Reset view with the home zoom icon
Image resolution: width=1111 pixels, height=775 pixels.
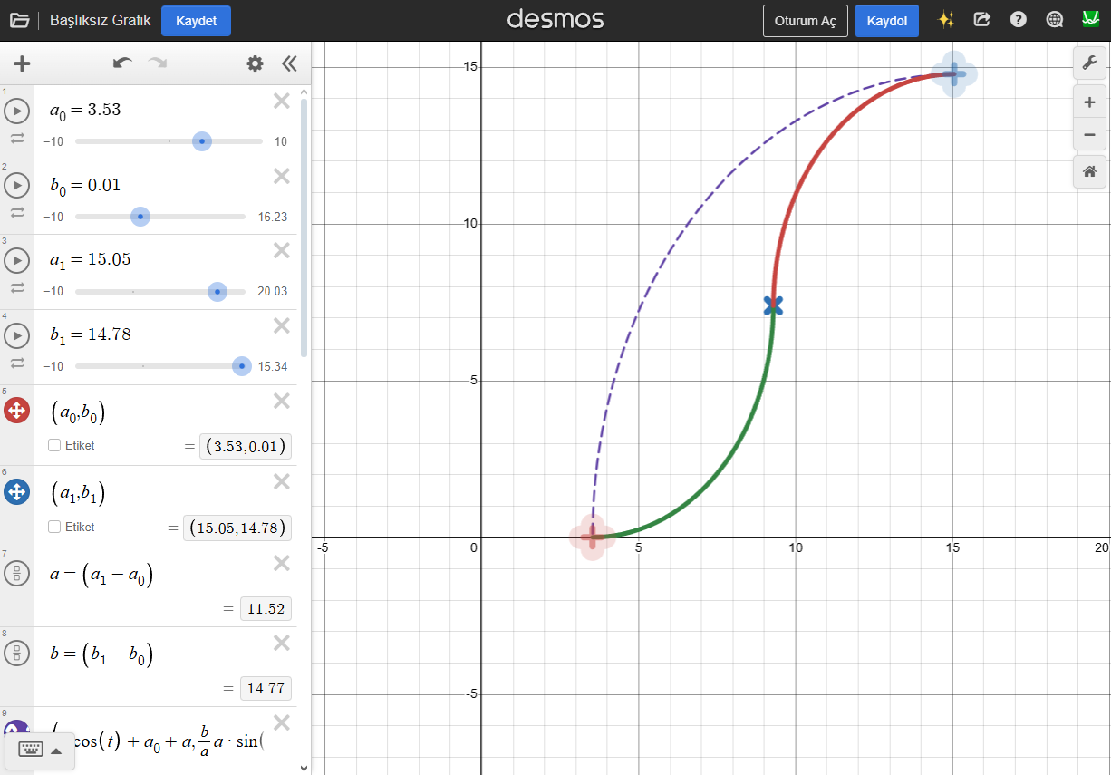(1089, 171)
